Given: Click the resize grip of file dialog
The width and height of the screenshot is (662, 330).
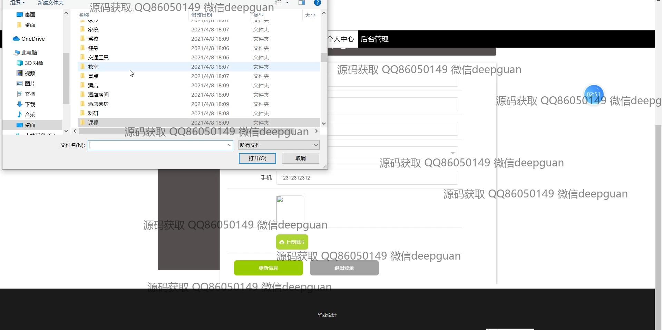Looking at the screenshot, I should (324, 167).
